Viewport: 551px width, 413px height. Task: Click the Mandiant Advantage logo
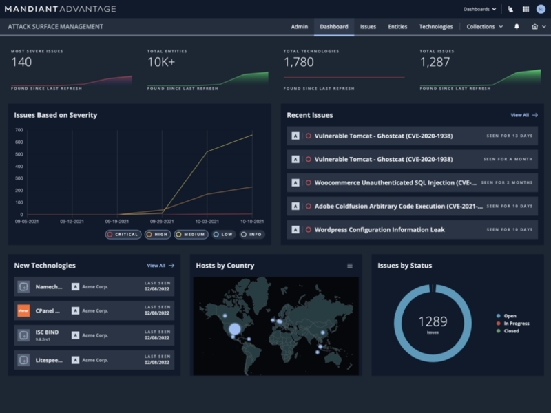click(60, 9)
